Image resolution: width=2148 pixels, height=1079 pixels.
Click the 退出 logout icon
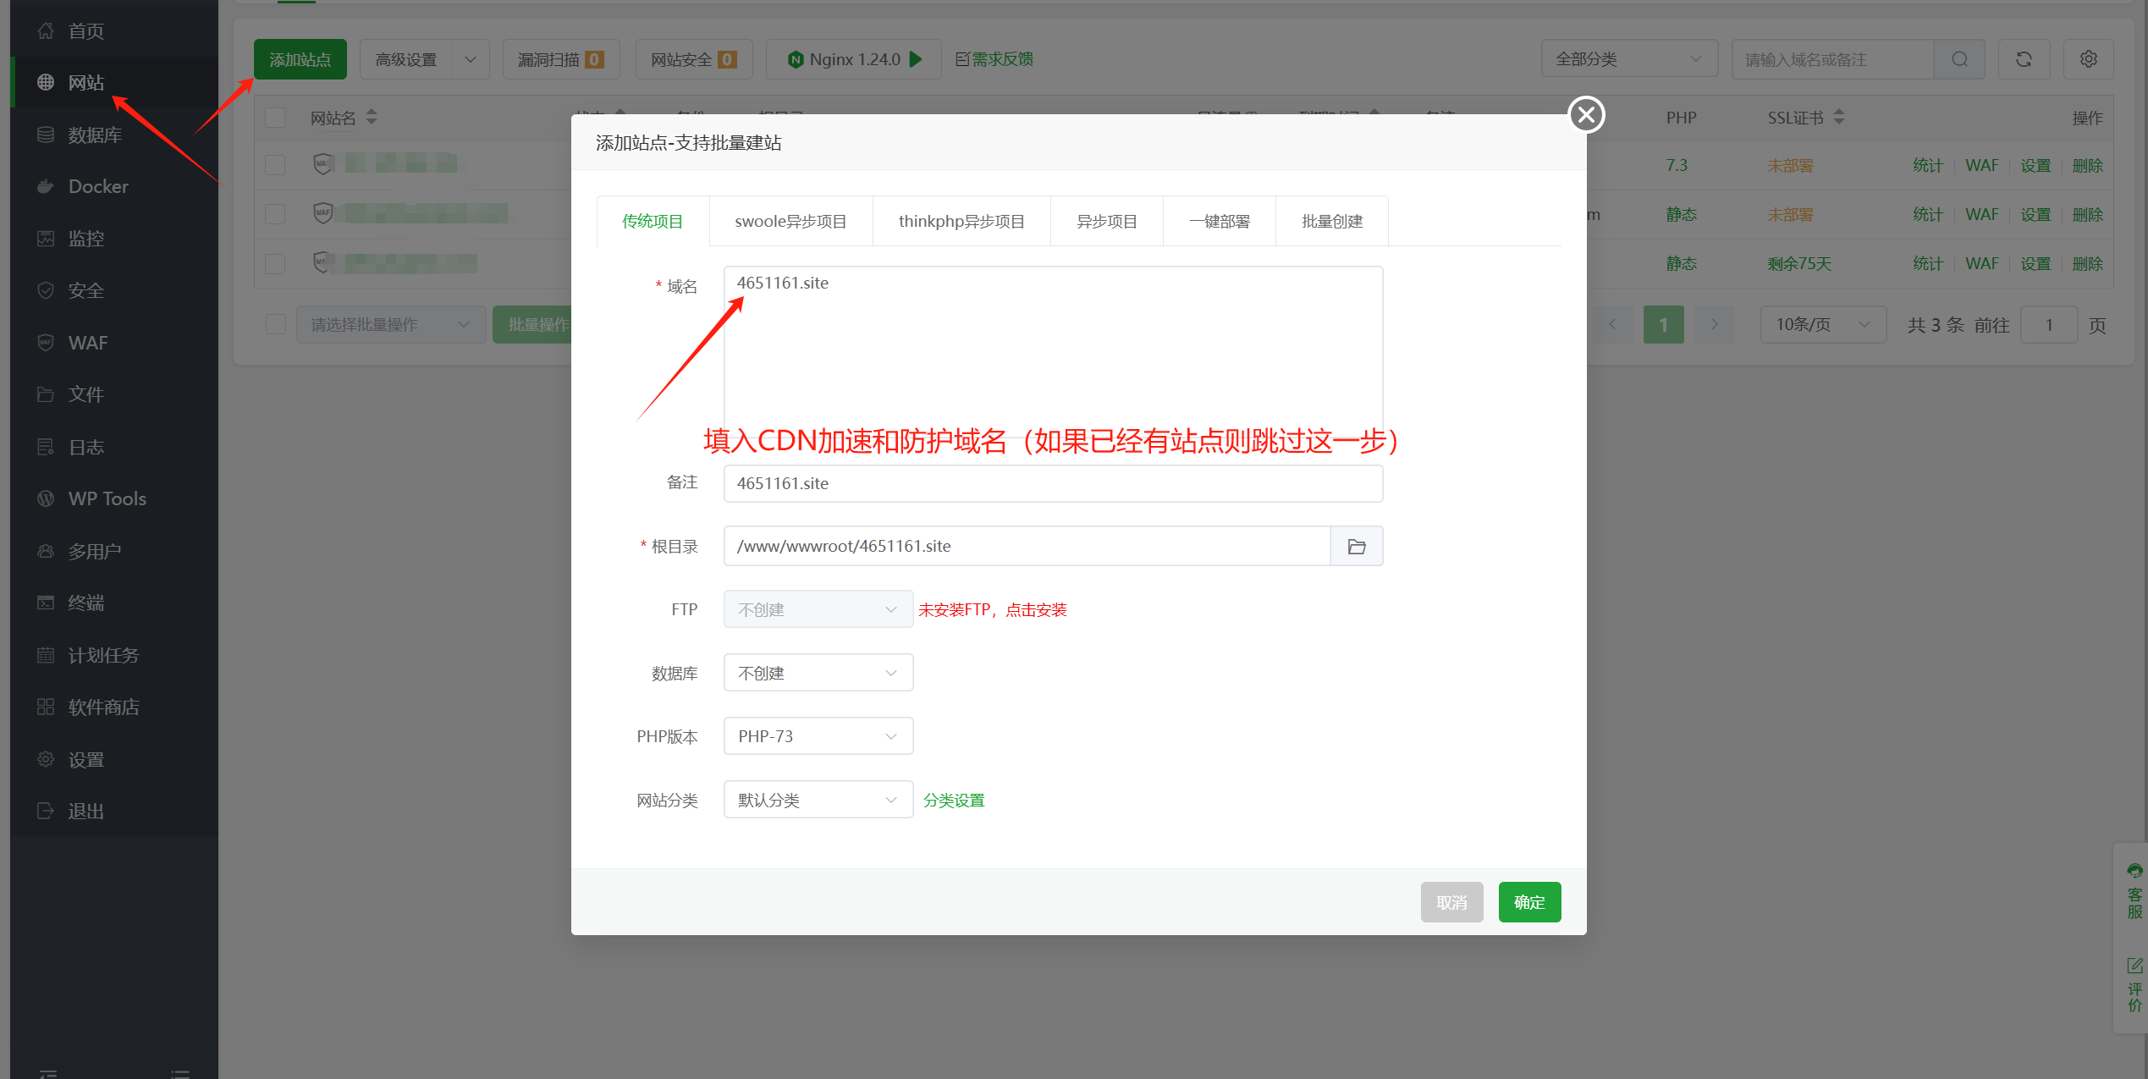click(46, 811)
